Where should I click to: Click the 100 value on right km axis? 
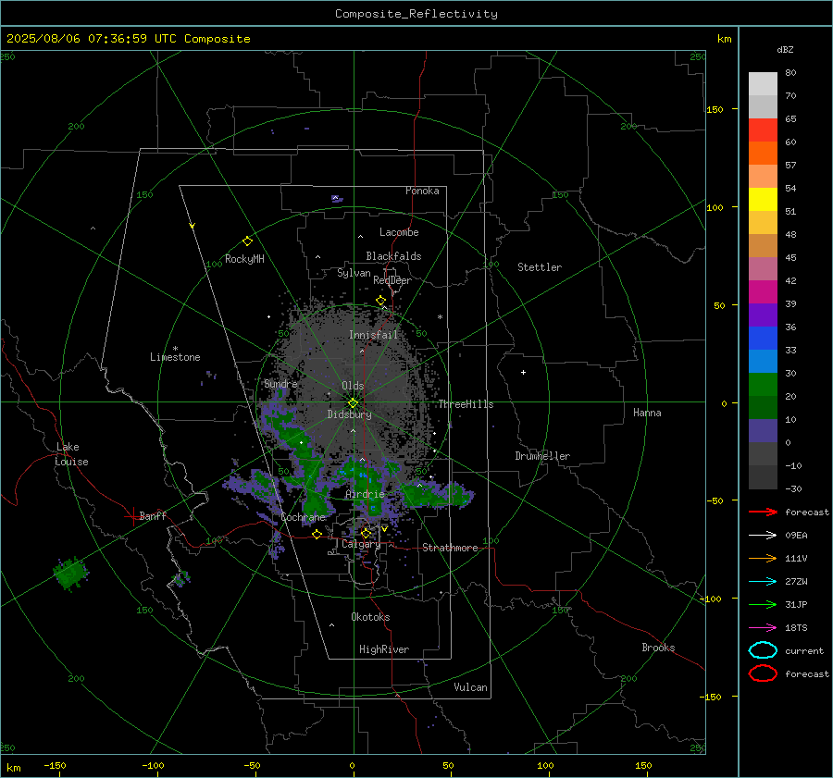point(715,207)
